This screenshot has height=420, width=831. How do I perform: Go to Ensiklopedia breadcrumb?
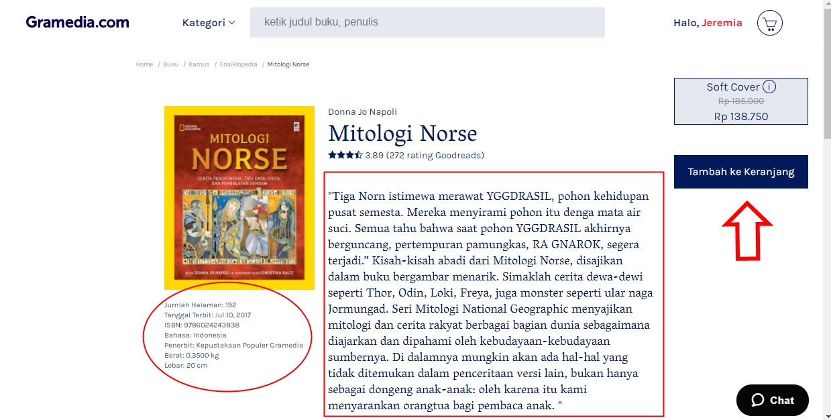[x=238, y=64]
